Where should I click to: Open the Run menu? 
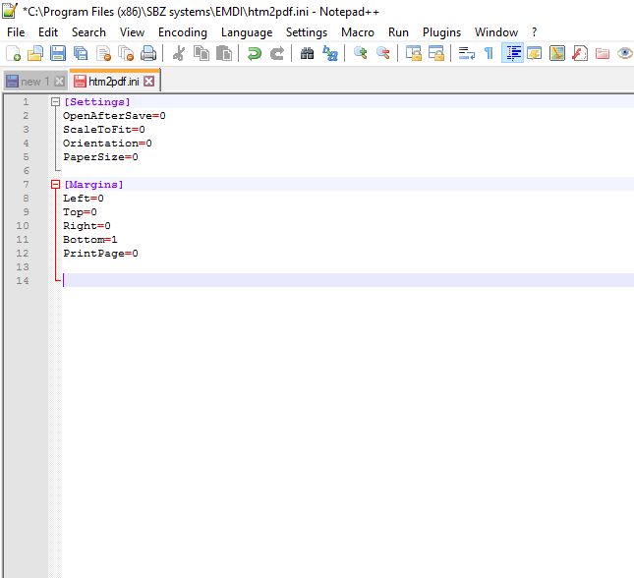[398, 32]
